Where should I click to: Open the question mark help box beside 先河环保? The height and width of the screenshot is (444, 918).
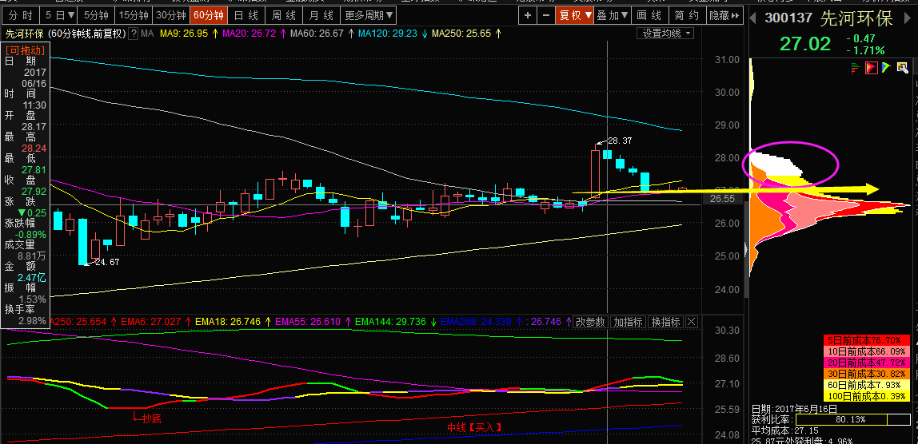[x=134, y=34]
